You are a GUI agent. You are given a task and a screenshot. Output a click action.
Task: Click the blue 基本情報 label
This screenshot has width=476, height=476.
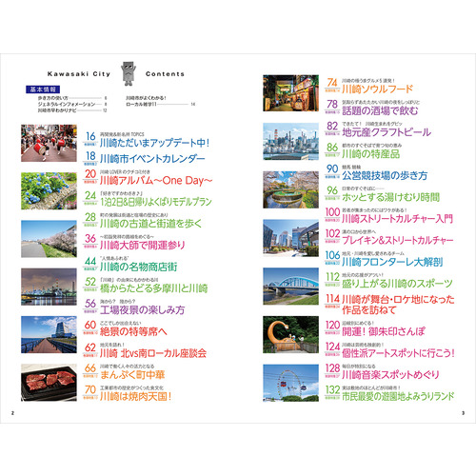[x=43, y=89]
